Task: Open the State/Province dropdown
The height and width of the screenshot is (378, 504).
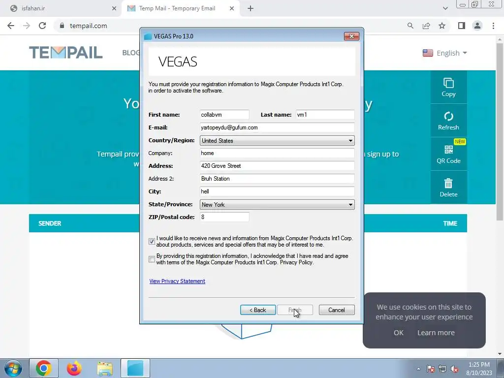Action: 277,204
